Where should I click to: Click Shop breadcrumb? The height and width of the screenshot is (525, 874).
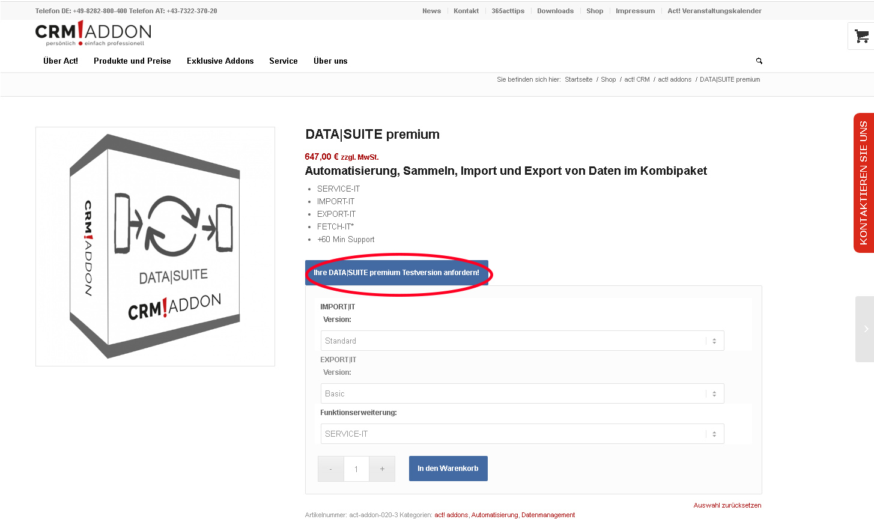point(608,79)
